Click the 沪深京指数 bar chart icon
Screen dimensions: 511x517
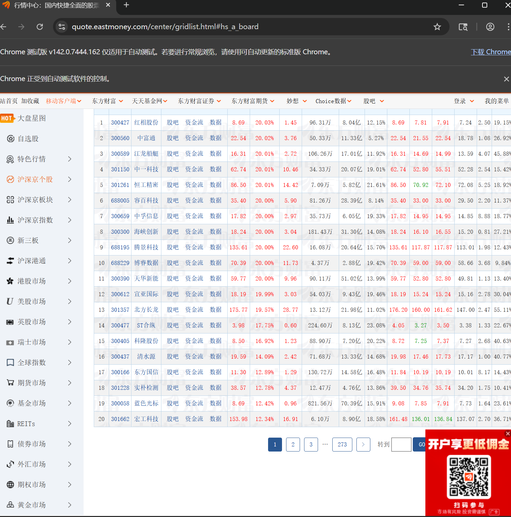(x=11, y=220)
